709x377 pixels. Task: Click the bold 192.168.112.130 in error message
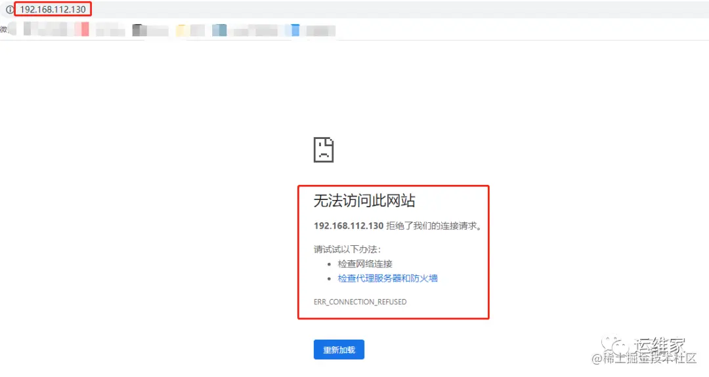click(x=349, y=226)
